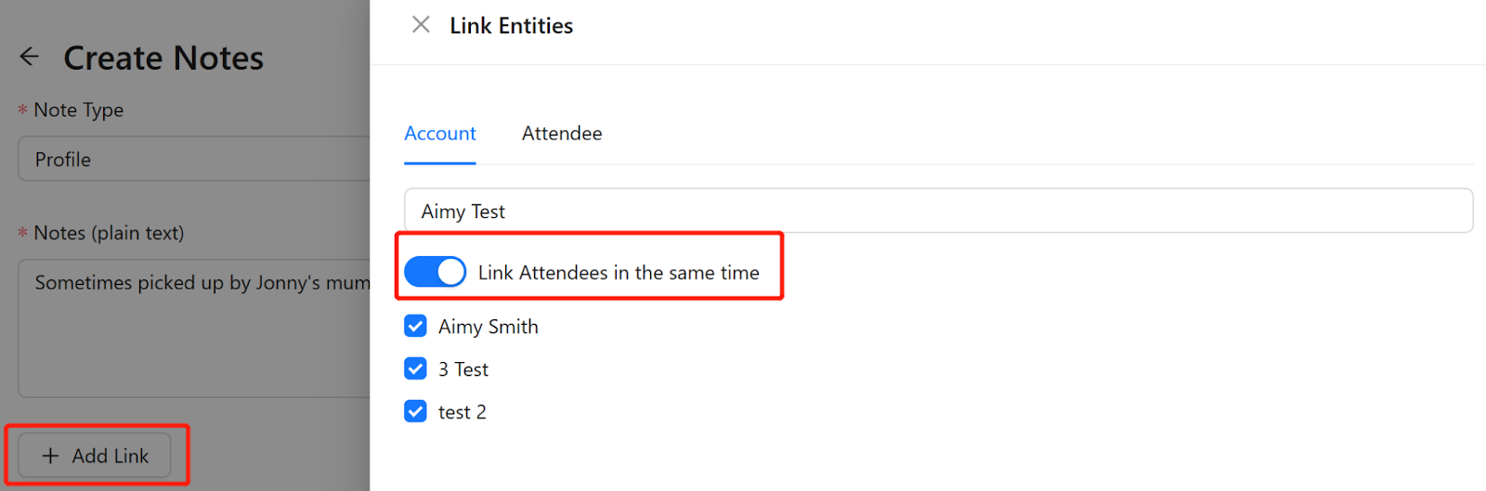Click the plus icon in Add Link
This screenshot has height=491, width=1486.
[x=50, y=456]
